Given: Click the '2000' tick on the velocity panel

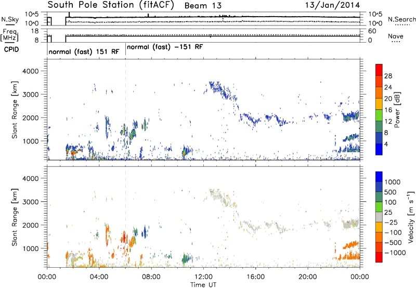Looking at the screenshot, I should coord(31,225).
